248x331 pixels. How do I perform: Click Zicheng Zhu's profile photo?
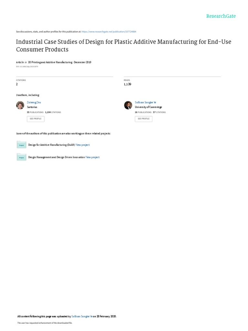coord(20,105)
